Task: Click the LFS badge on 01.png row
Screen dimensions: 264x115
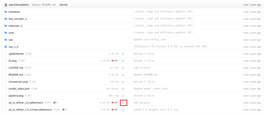Action: (114, 61)
